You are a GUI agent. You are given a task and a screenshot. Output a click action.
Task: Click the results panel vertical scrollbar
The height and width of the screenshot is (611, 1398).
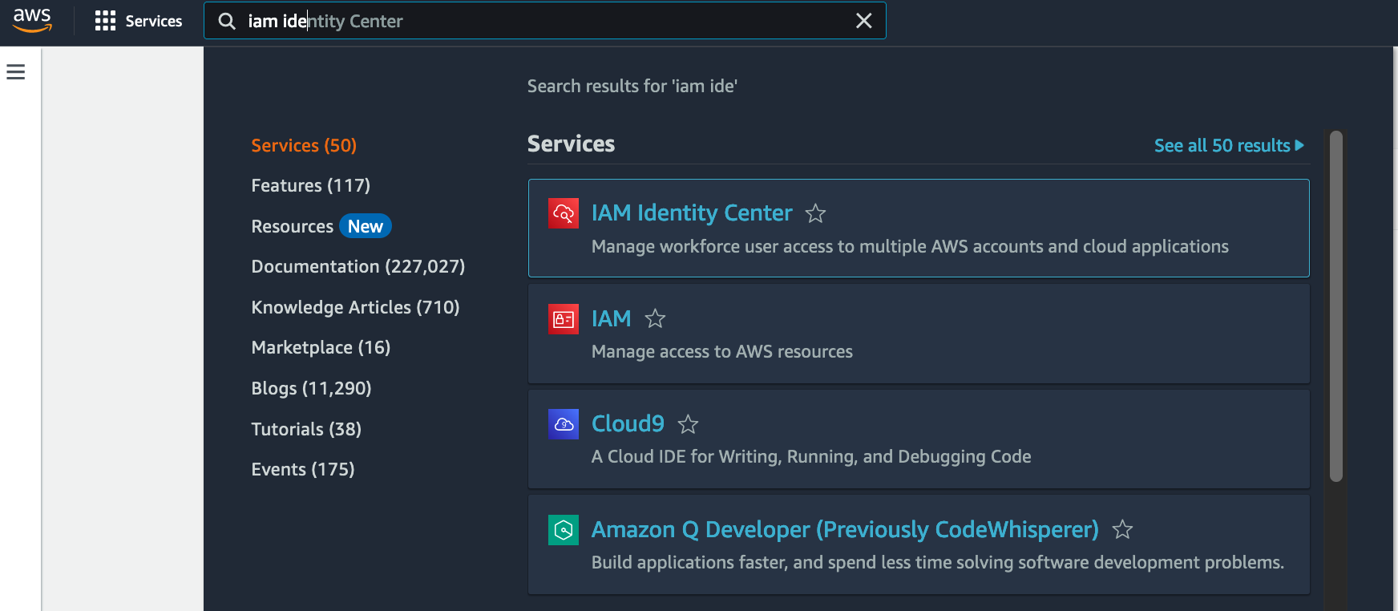[x=1335, y=305]
